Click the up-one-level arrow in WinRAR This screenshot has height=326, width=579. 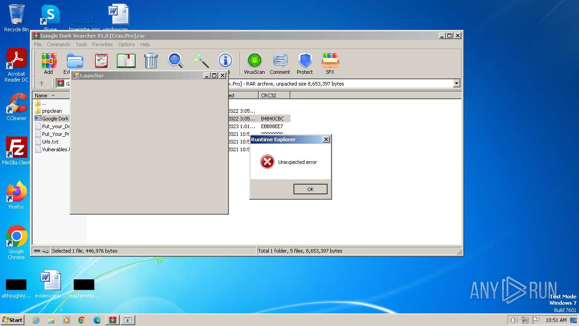pyautogui.click(x=42, y=83)
